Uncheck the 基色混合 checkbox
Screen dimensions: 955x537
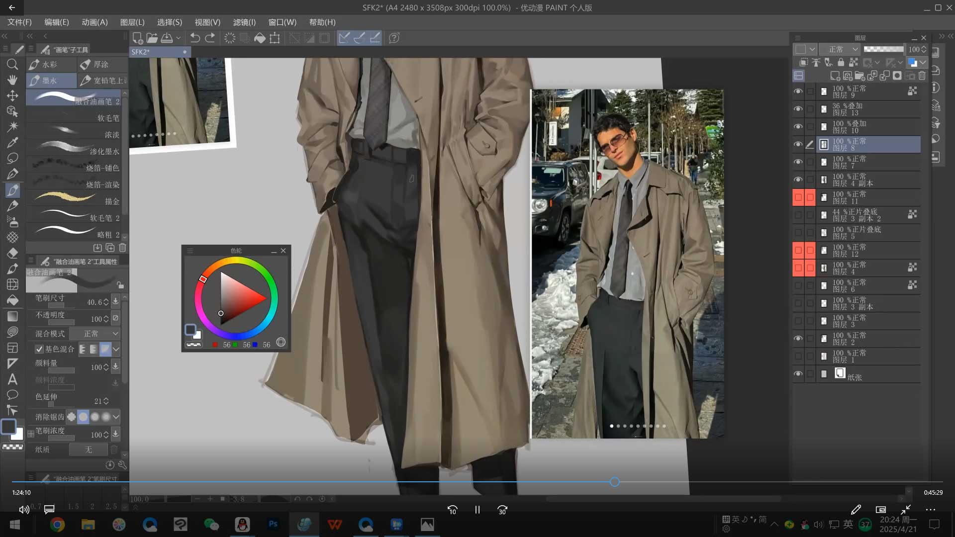tap(39, 349)
